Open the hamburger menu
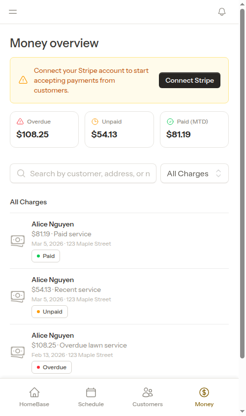The width and height of the screenshot is (246, 416). click(13, 12)
